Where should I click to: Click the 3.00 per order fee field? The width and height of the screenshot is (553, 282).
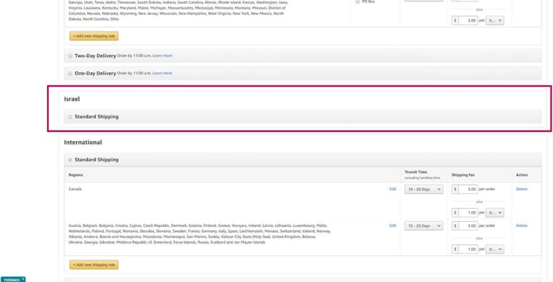468,225
